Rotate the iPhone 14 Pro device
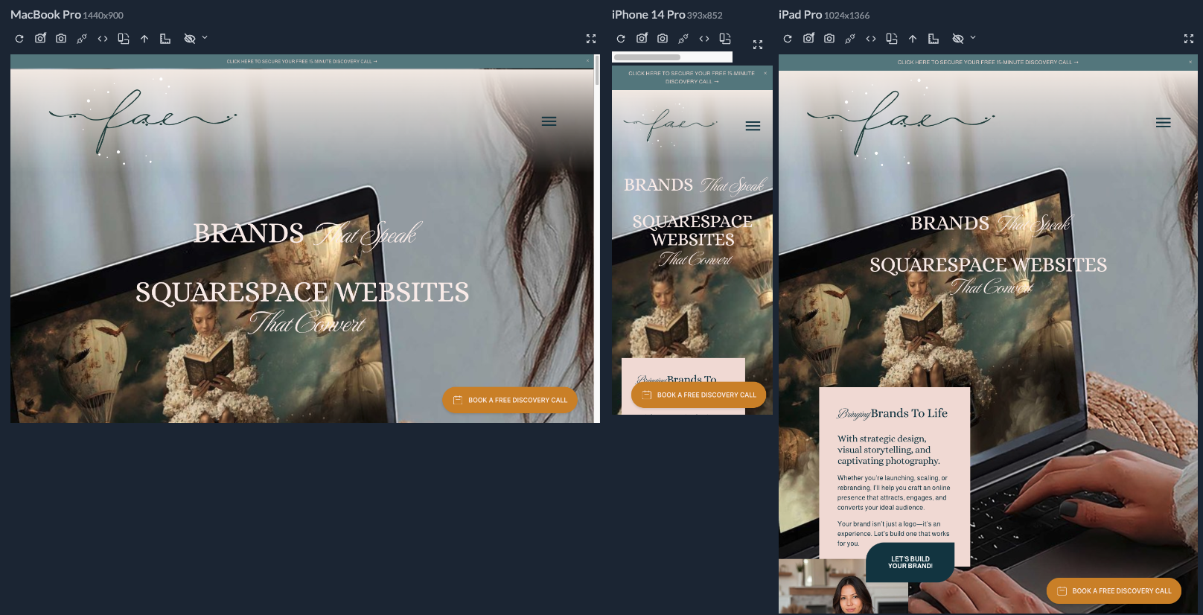The width and height of the screenshot is (1203, 615). click(725, 39)
